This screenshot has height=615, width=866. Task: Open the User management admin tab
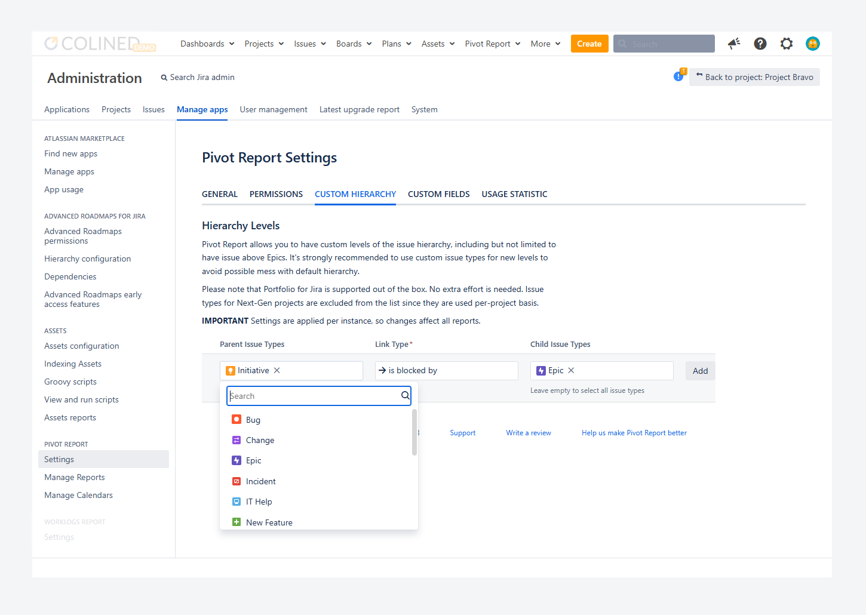click(274, 109)
